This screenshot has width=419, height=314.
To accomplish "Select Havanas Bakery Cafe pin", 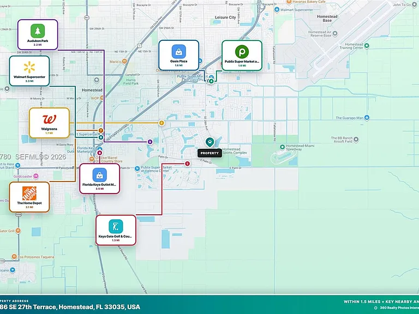I will tap(289, 2).
